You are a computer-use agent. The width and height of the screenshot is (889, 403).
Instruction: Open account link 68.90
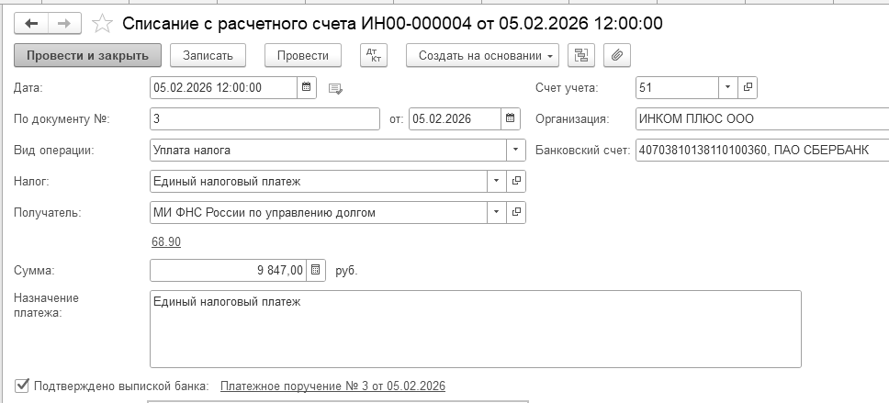[x=166, y=242]
